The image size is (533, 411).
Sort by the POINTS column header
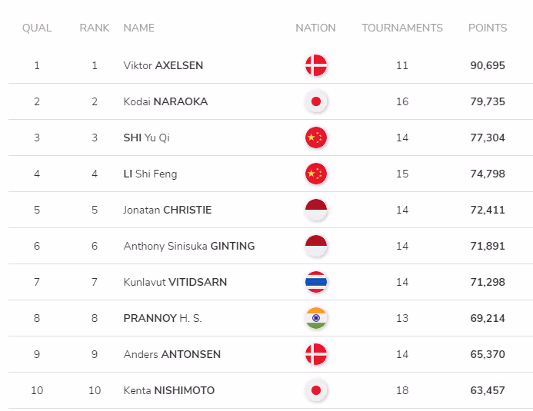(488, 28)
